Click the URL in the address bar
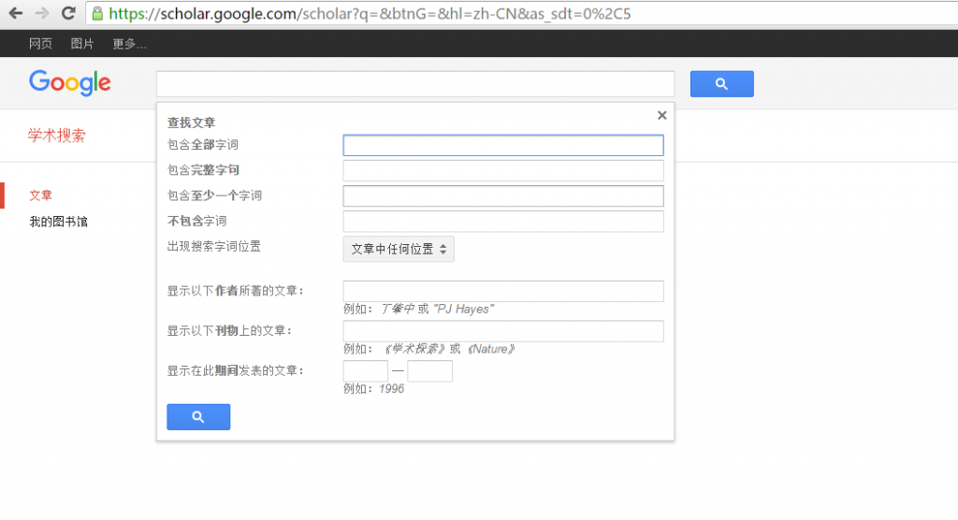958x520 pixels. [x=370, y=13]
